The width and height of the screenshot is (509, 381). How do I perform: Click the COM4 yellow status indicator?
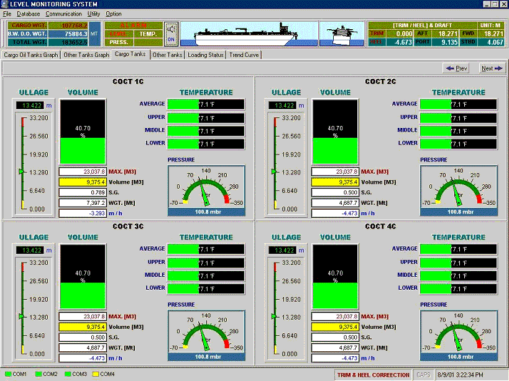(95, 374)
